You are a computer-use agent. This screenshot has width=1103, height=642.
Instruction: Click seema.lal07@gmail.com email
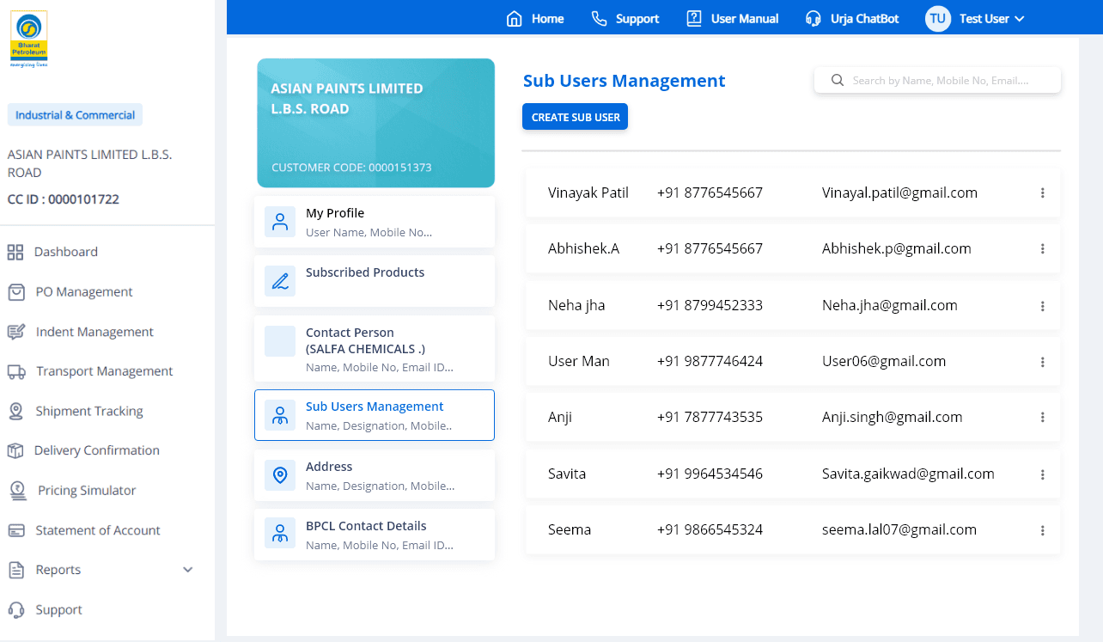pos(899,529)
